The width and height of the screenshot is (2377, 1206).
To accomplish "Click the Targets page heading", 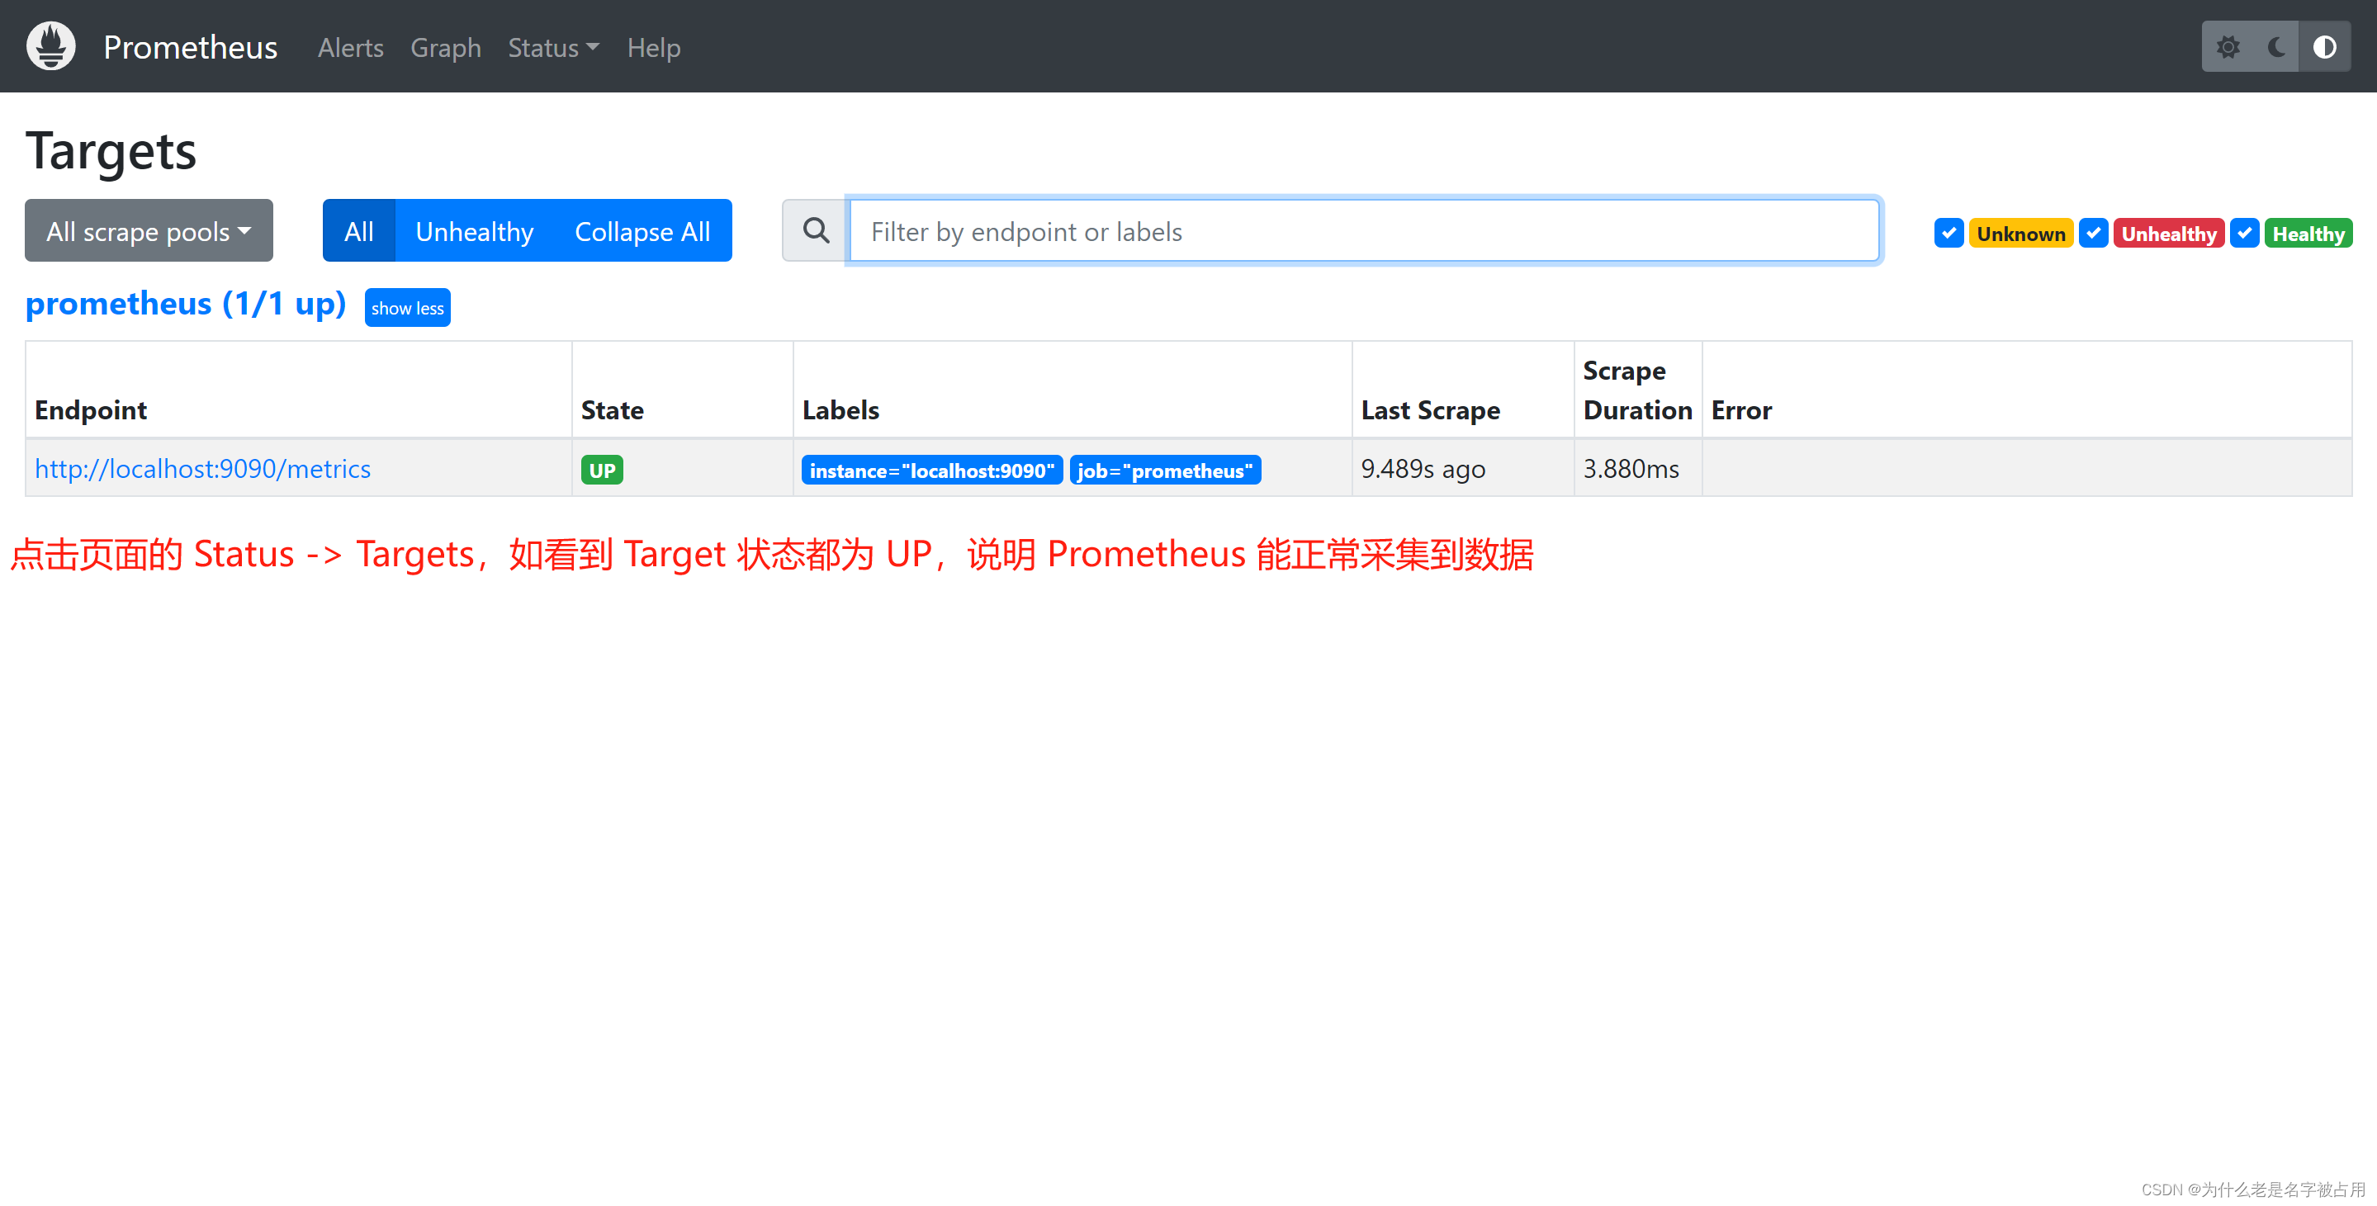I will [111, 150].
